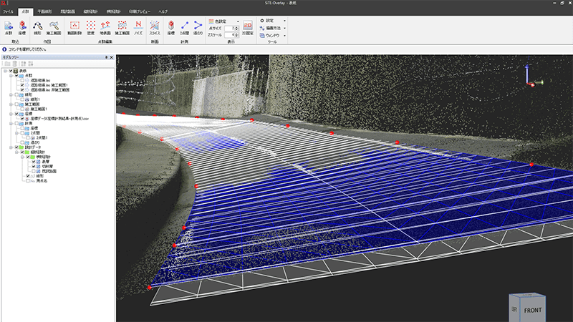Select the 道路縦棒.las 非施工範囲 tree item
The width and height of the screenshot is (573, 322).
(x=49, y=90)
